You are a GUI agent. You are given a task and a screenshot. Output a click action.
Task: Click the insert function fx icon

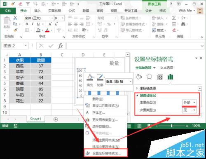pyautogui.click(x=61, y=46)
